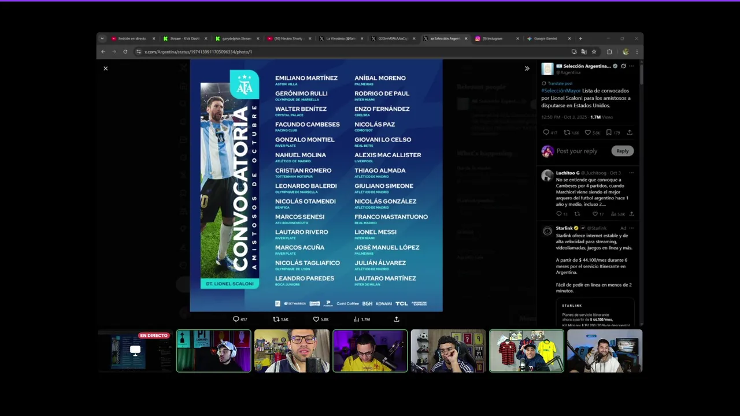Open the #SelecciónMayor hashtag

point(561,91)
